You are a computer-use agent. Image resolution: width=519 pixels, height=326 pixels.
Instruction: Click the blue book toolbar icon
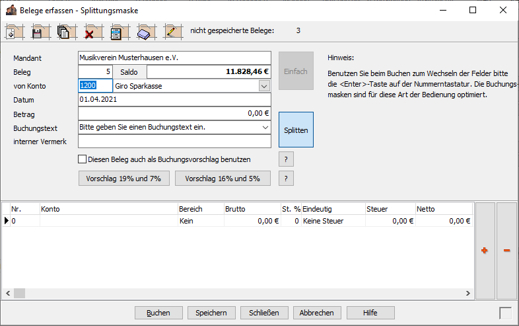point(145,31)
